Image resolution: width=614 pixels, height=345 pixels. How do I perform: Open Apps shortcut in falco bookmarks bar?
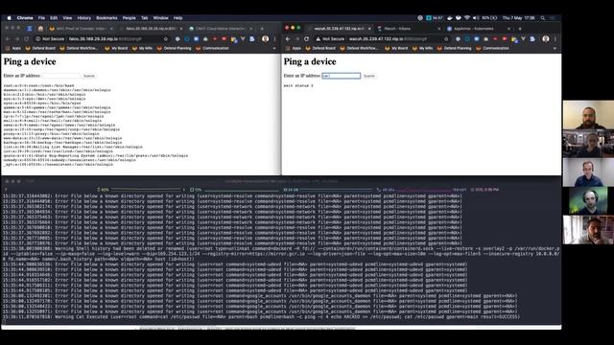coord(13,48)
